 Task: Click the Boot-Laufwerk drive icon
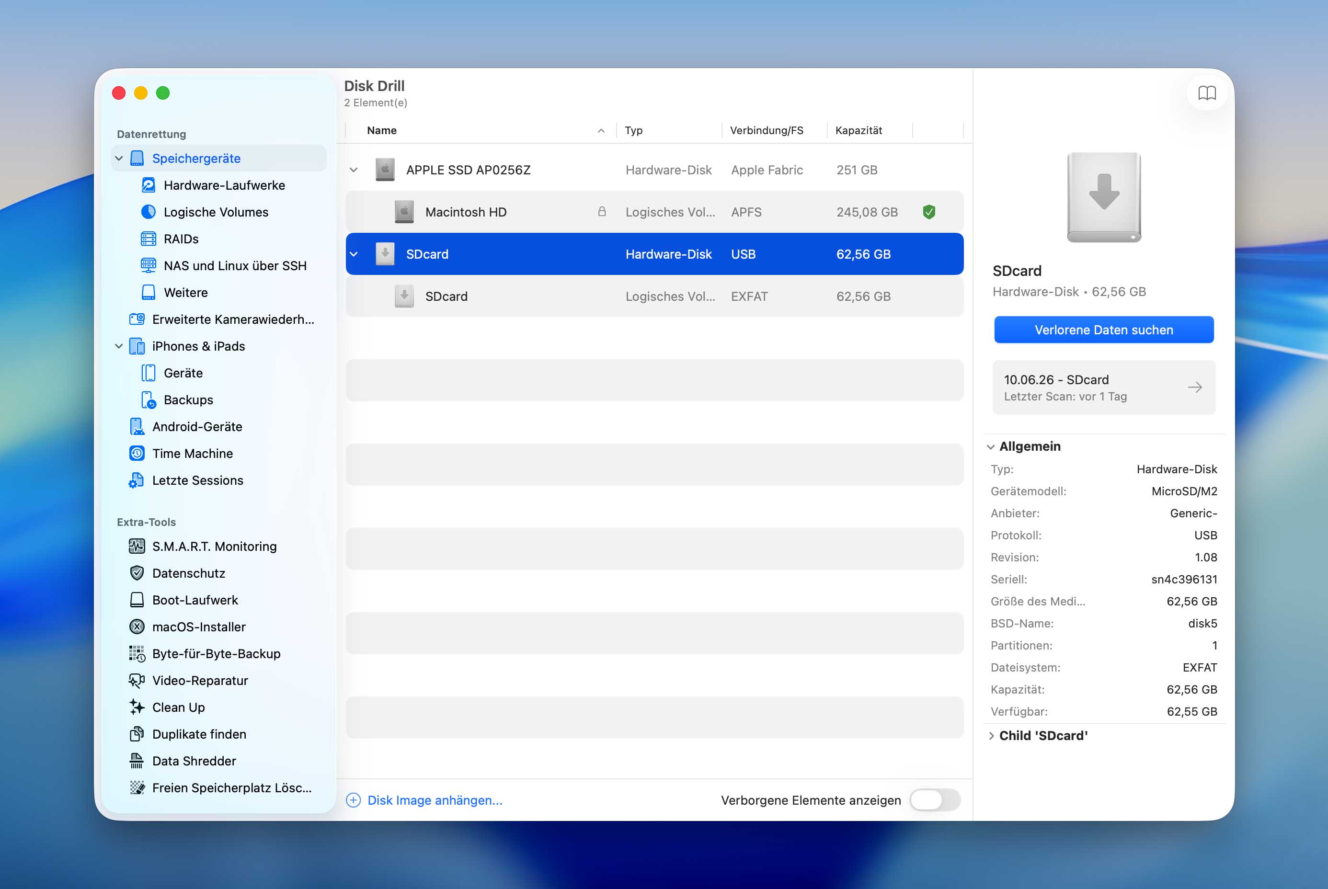coord(137,600)
